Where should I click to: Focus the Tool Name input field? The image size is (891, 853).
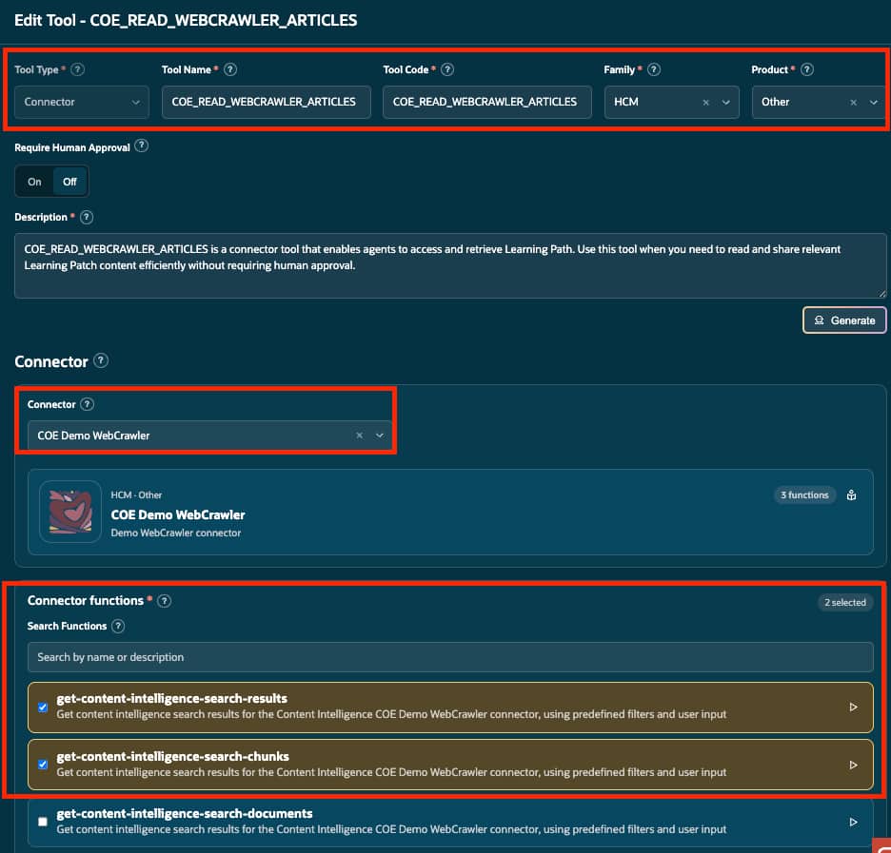(266, 102)
